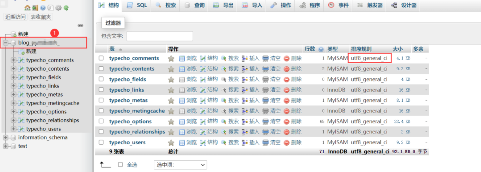
Task: Check the typecho_contents row checkbox
Action: tap(101, 68)
